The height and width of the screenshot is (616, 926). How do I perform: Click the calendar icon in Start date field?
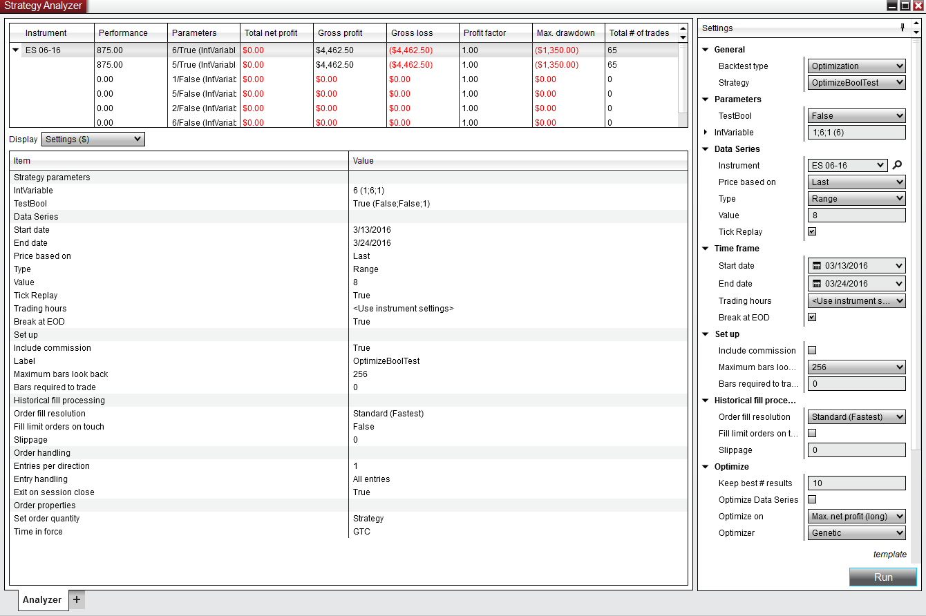[816, 265]
